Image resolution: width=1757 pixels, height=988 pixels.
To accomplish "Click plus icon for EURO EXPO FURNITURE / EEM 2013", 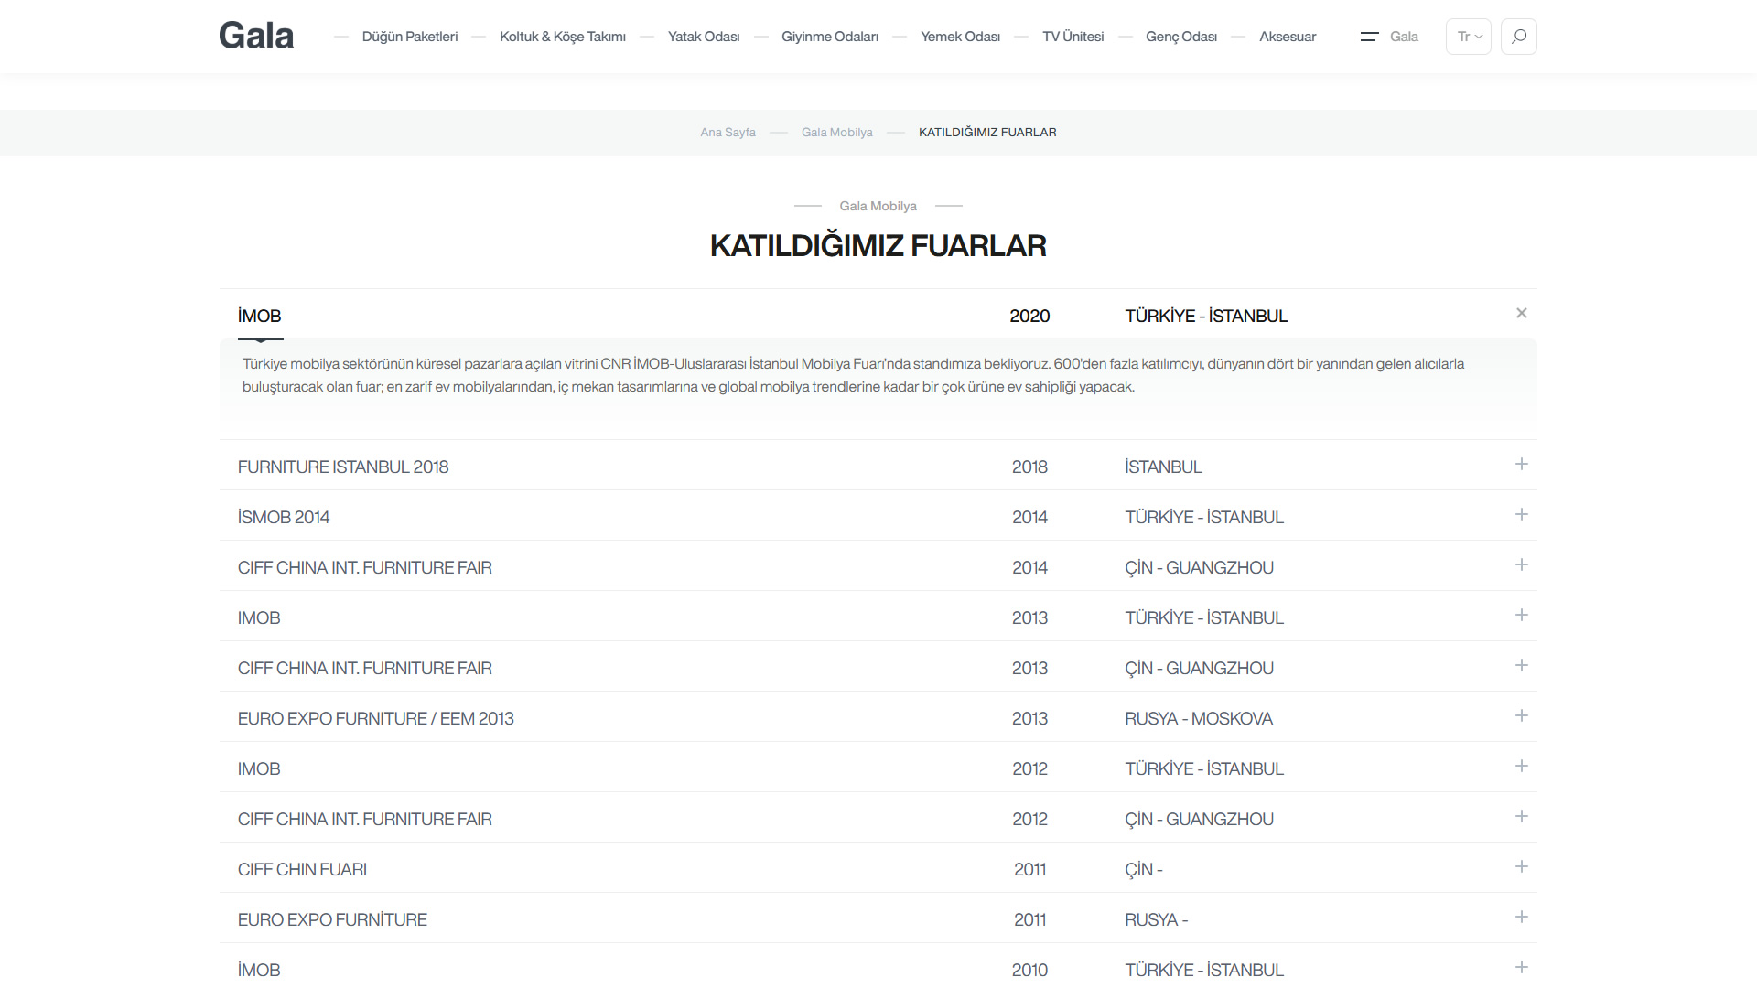I will (x=1521, y=716).
